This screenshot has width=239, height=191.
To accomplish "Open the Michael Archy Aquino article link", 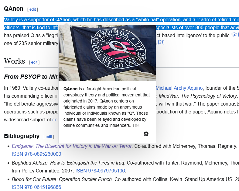I will [179, 88].
